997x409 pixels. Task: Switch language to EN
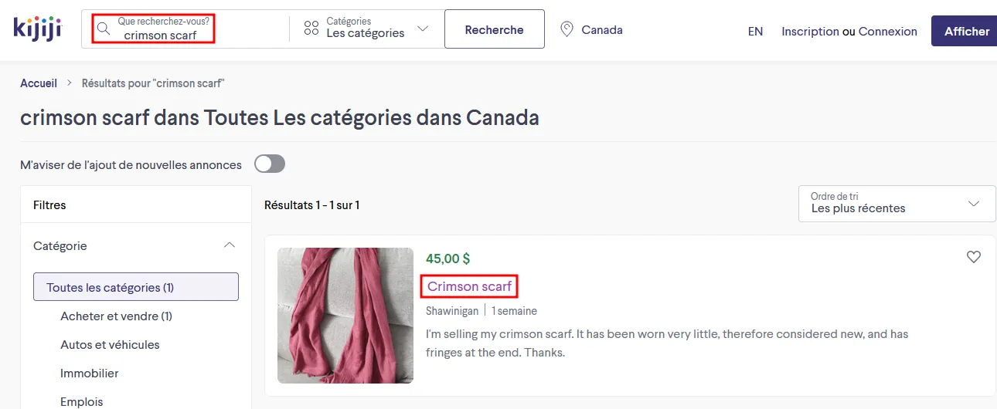coord(755,31)
